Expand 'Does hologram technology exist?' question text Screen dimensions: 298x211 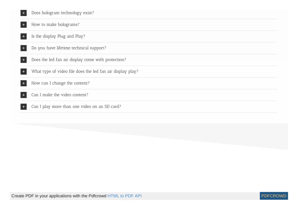point(63,13)
